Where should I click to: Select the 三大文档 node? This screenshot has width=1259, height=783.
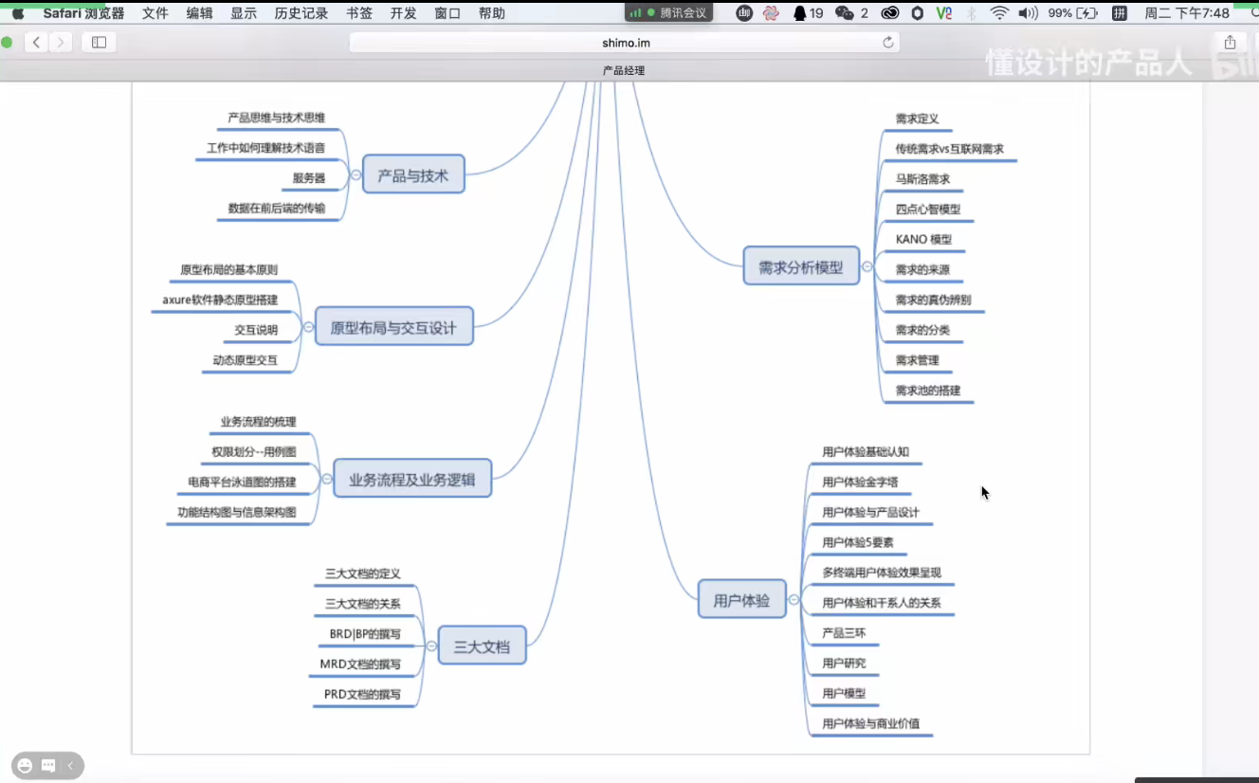point(482,646)
